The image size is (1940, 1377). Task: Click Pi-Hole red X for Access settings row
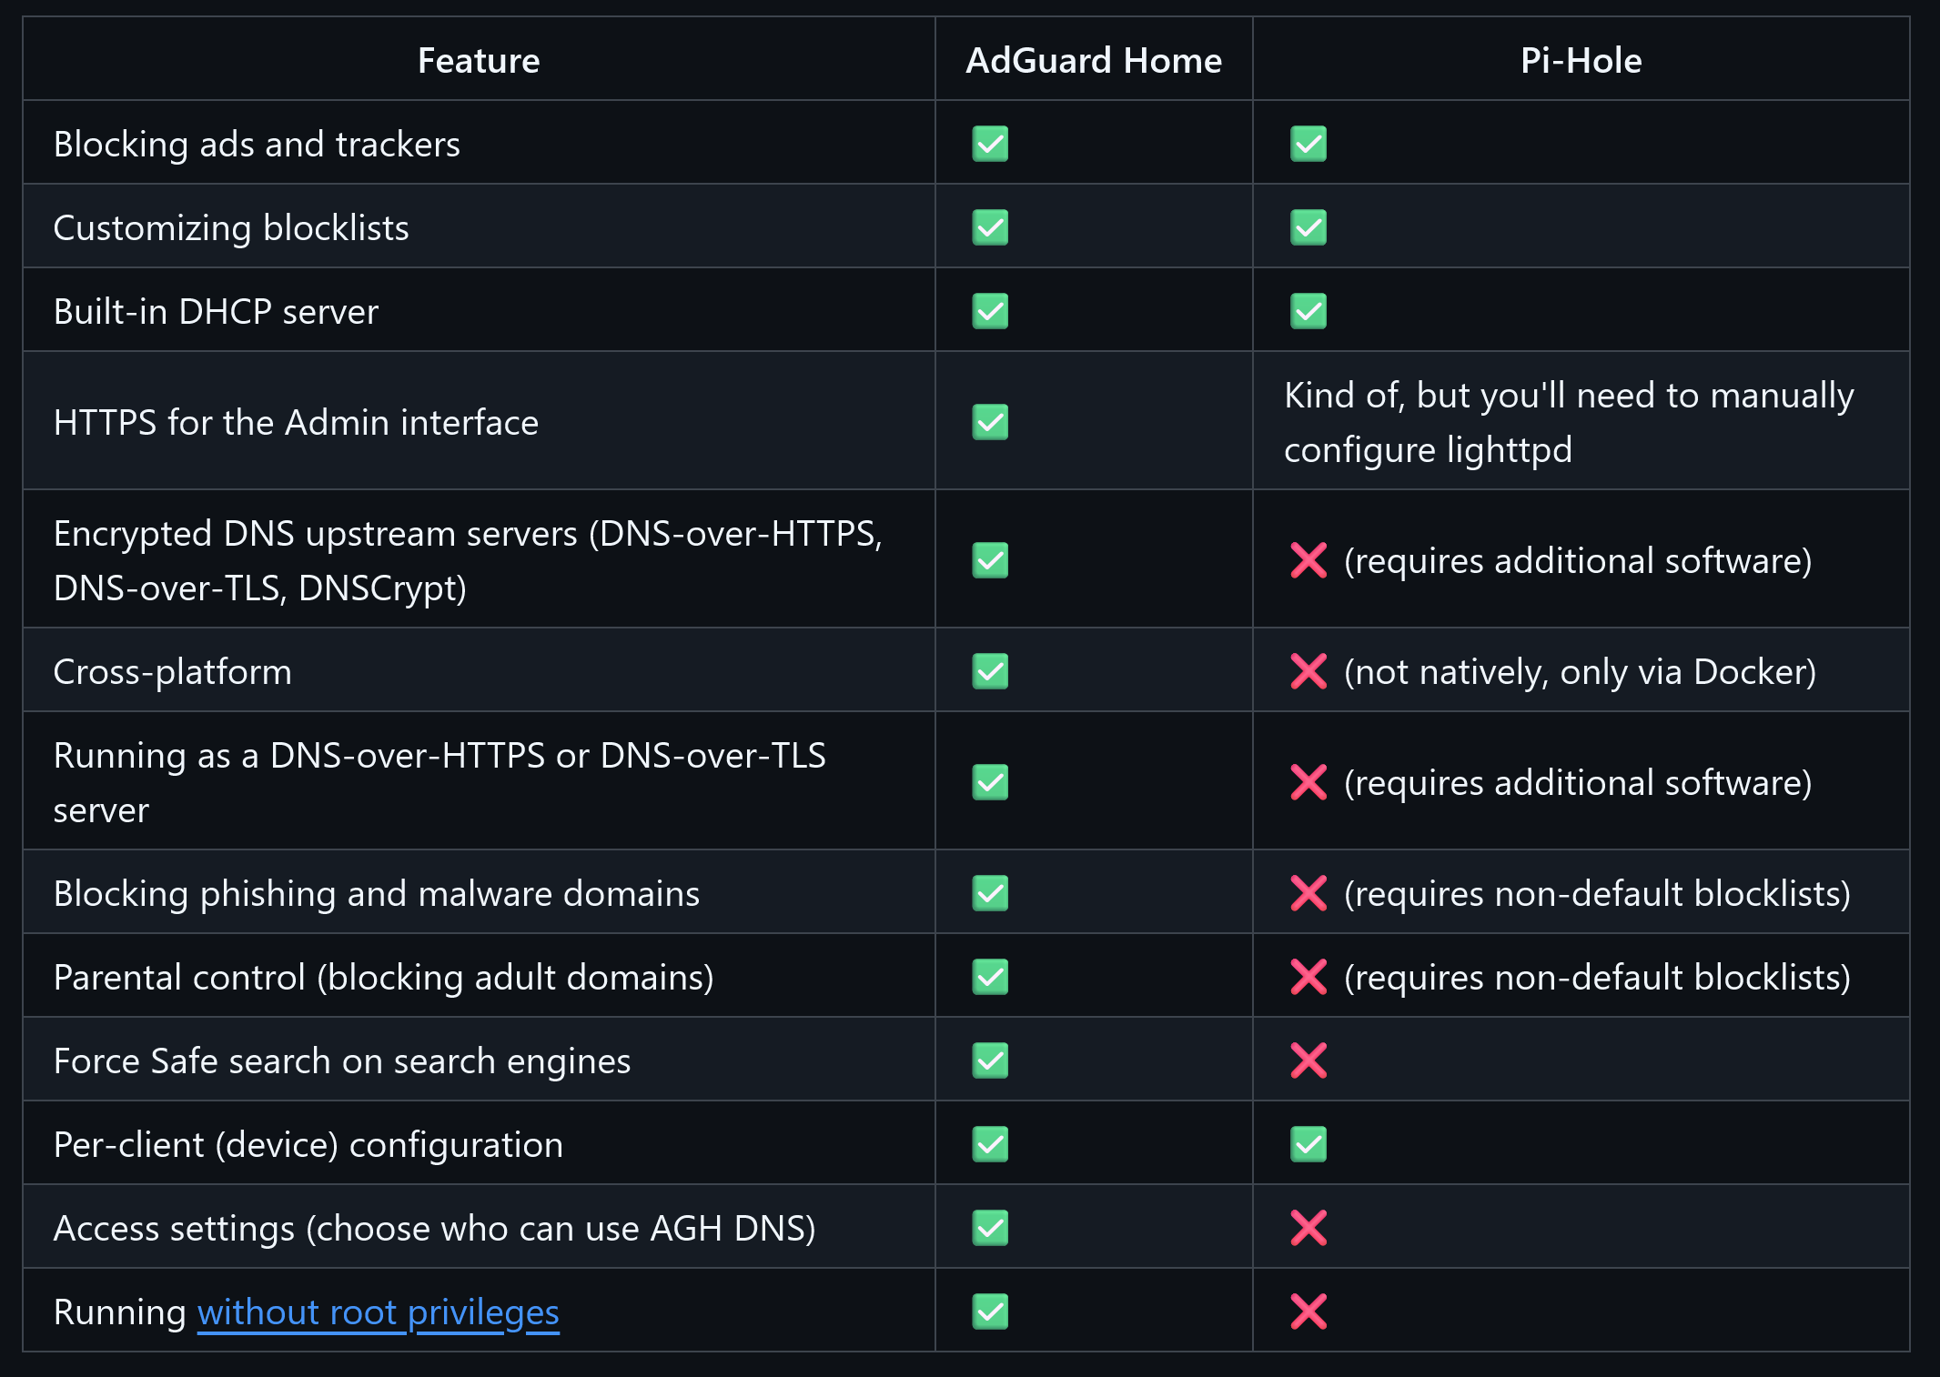[1308, 1228]
